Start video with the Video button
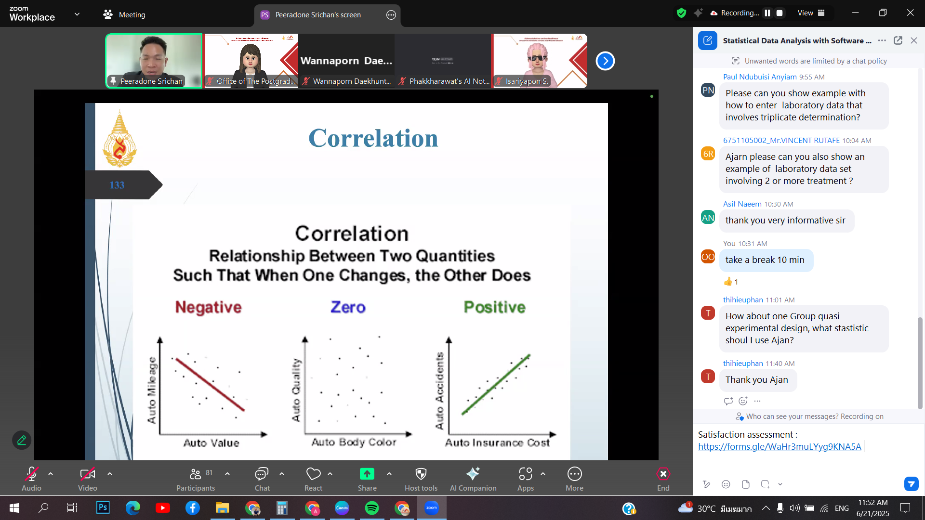The image size is (925, 520). [87, 474]
